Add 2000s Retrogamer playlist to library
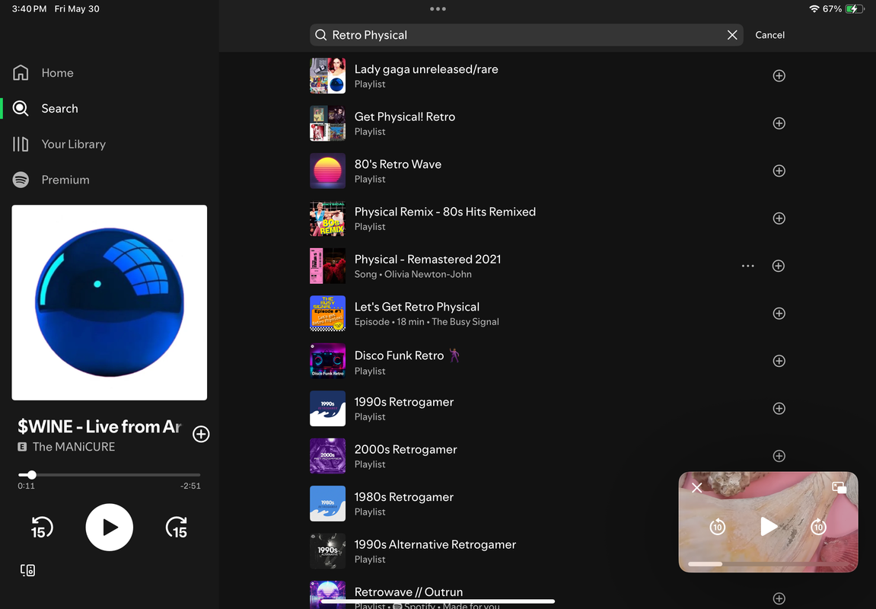The height and width of the screenshot is (609, 876). click(x=779, y=456)
